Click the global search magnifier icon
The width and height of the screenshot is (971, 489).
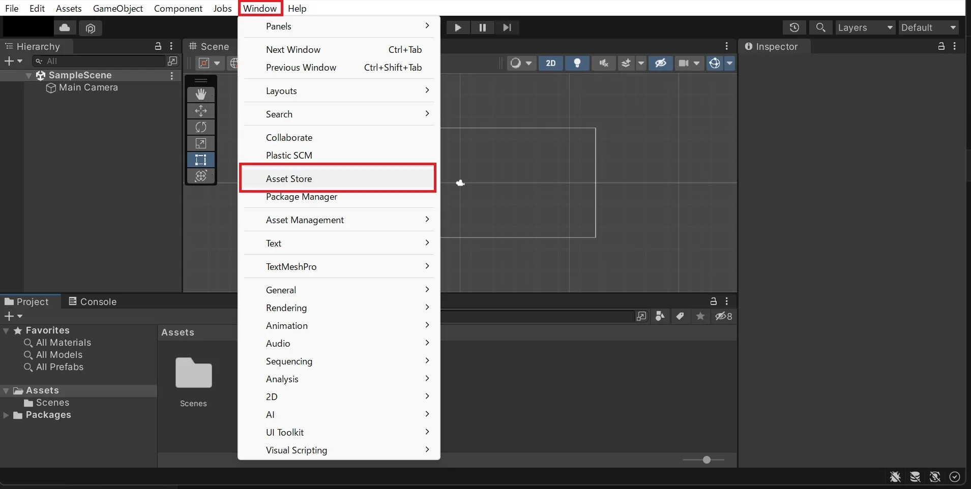[x=820, y=27]
